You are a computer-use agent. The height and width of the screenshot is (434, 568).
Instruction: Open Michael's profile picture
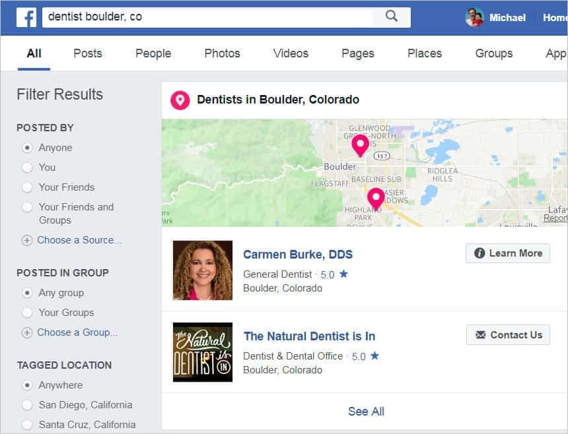pyautogui.click(x=474, y=17)
